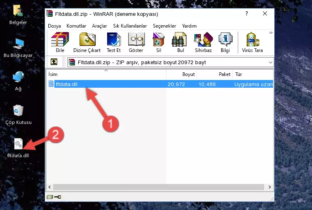Select the Bu Bilgisayar desktop icon

[x=18, y=48]
